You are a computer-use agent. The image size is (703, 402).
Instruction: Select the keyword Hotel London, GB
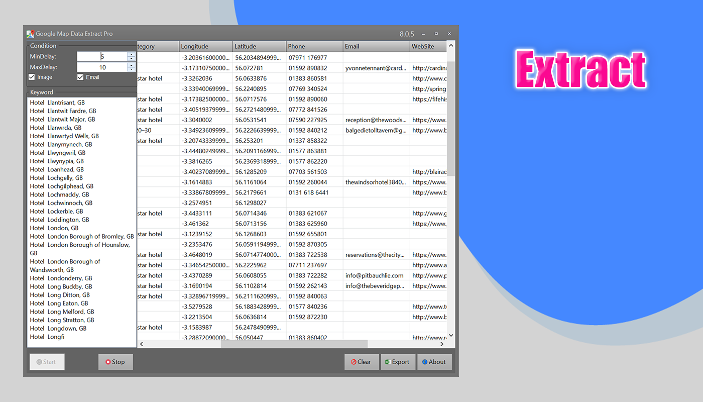(x=54, y=228)
